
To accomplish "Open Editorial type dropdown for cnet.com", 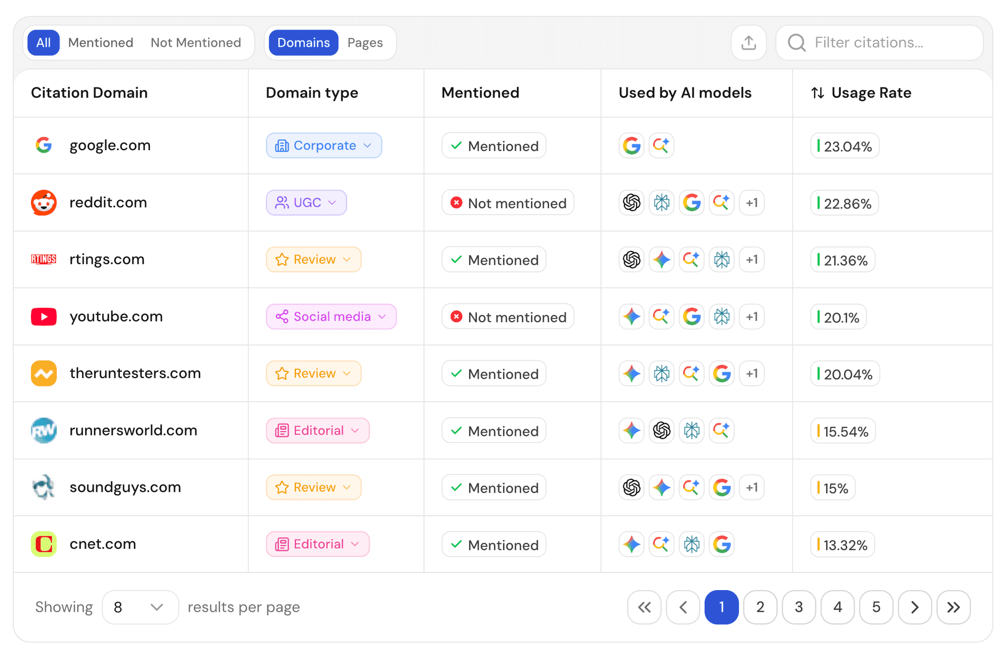I will click(x=318, y=544).
